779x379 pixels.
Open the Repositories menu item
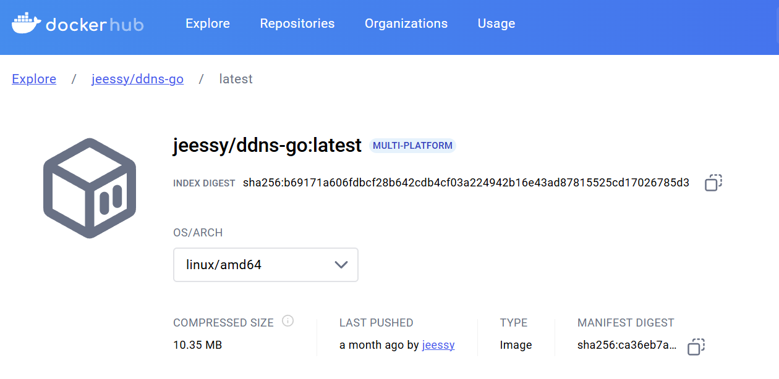(x=297, y=23)
